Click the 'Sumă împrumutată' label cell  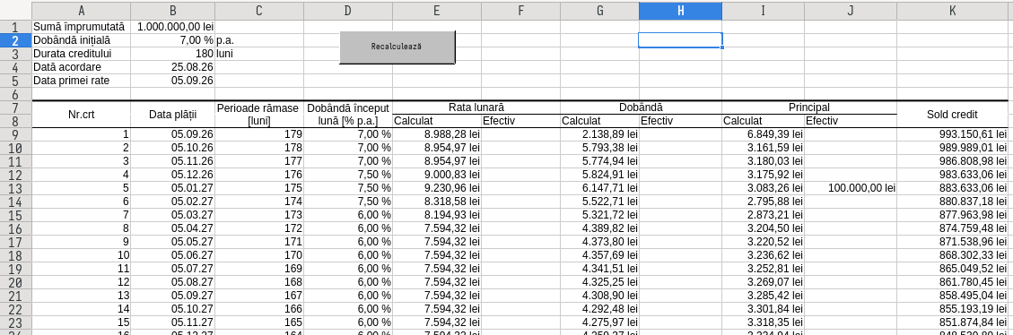82,27
